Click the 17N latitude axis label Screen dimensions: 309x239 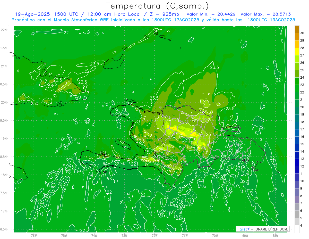pos(4,211)
